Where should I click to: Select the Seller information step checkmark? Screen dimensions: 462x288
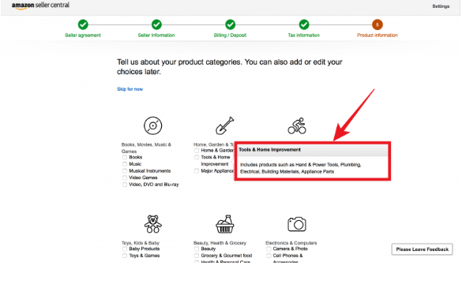156,24
